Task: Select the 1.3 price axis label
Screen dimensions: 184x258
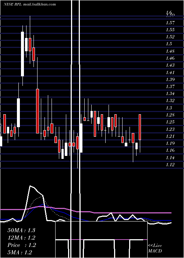Action: tap(169, 108)
